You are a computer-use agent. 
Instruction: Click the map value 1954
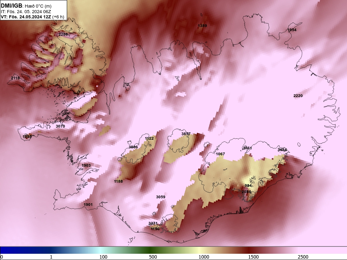pos(292,30)
